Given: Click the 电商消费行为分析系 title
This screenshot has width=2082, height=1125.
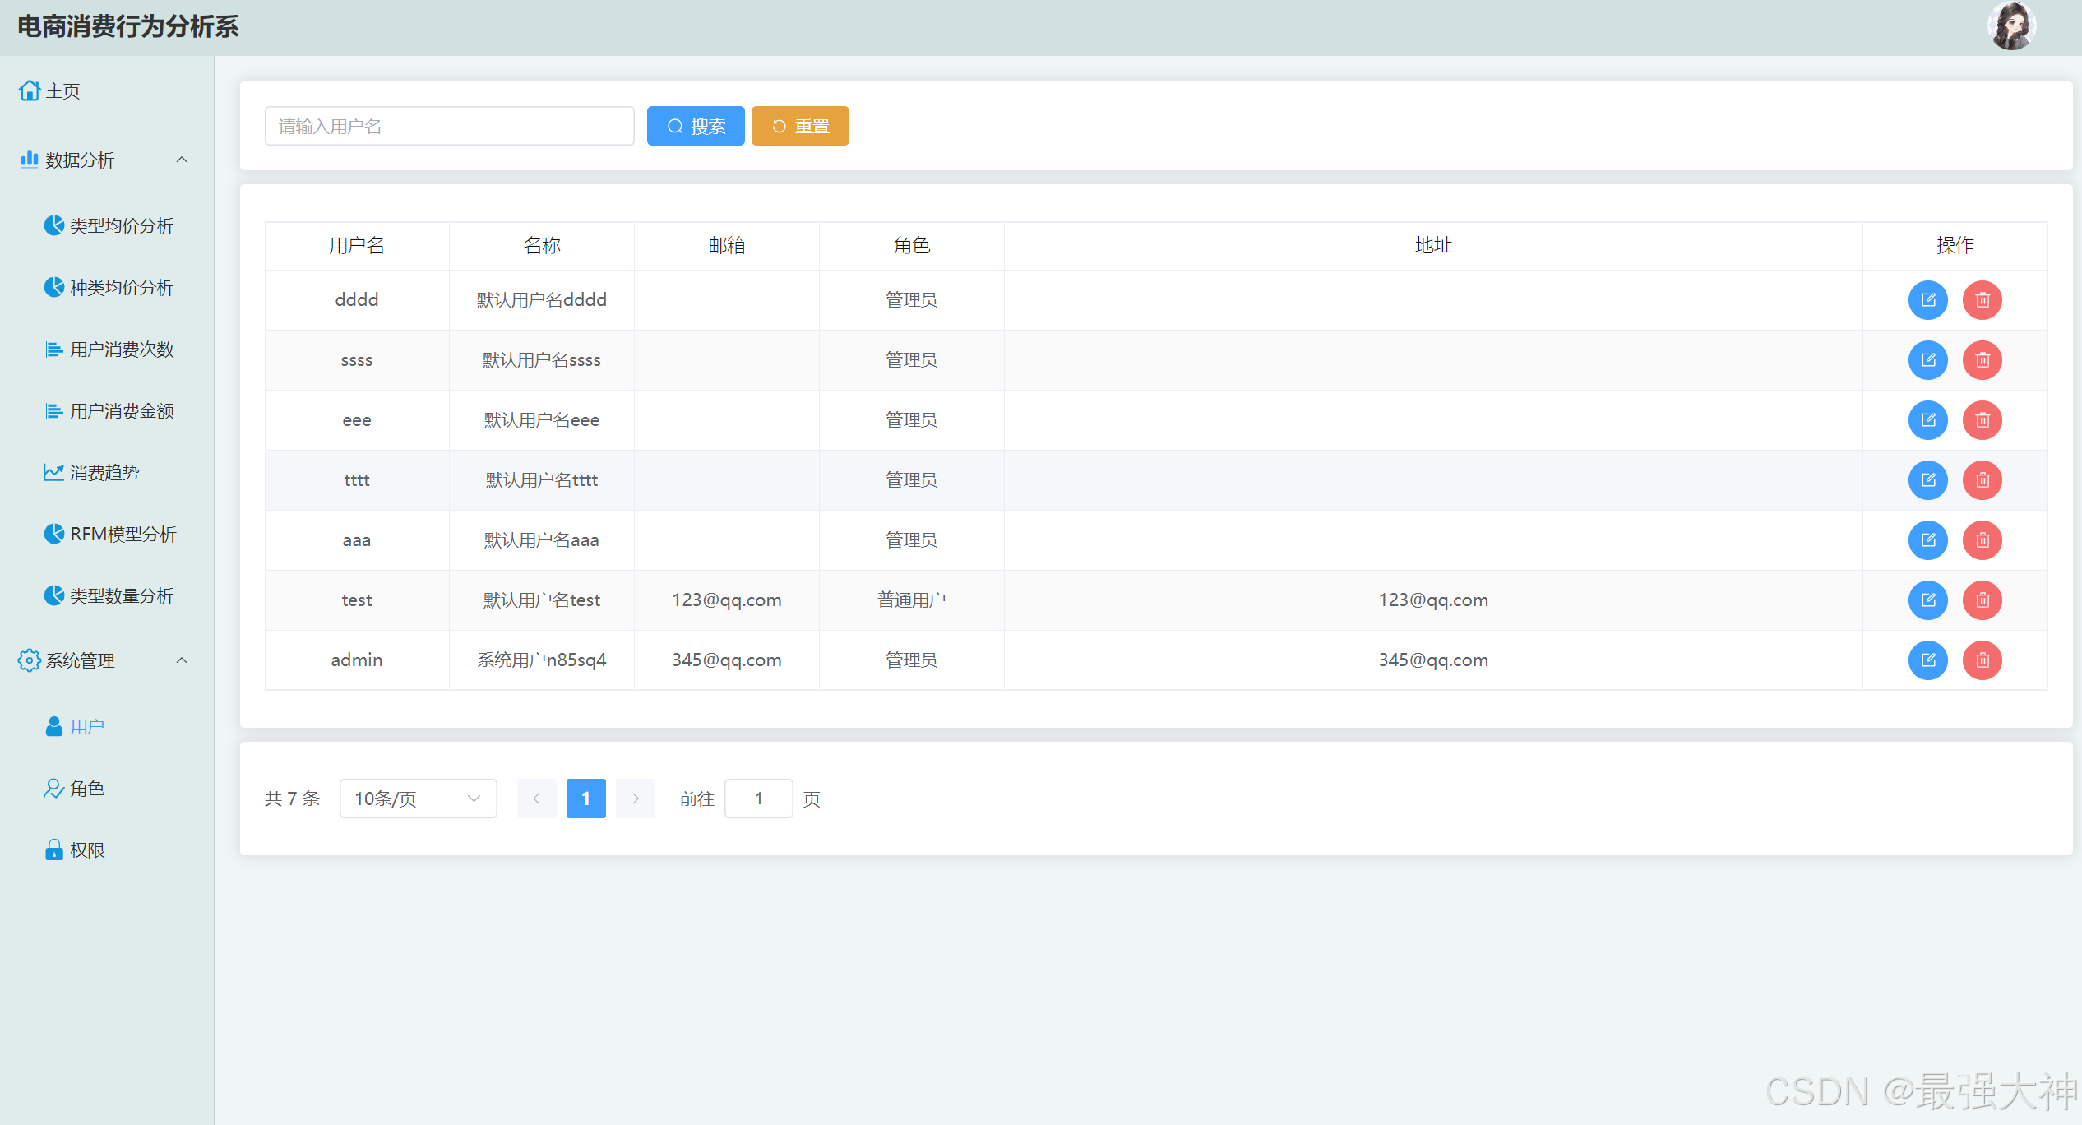Looking at the screenshot, I should (x=128, y=26).
